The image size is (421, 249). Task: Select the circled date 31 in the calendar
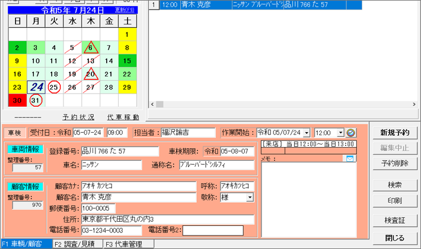36,100
